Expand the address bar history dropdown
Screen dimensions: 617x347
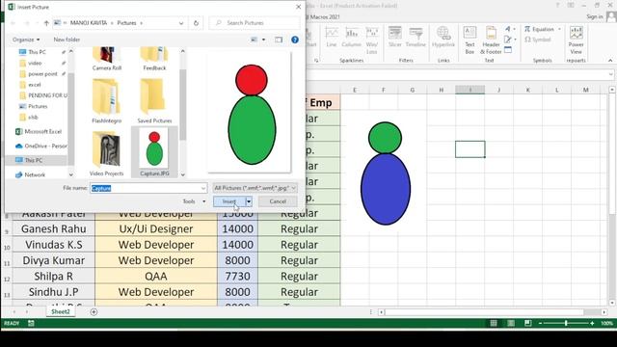pyautogui.click(x=181, y=23)
